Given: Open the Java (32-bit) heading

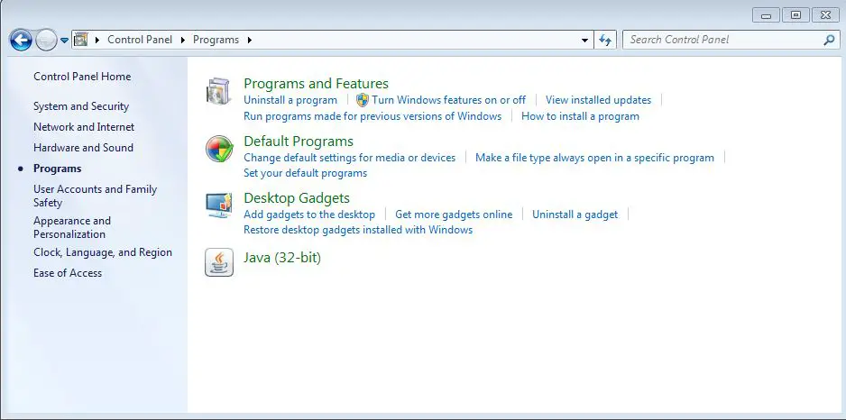Looking at the screenshot, I should click(282, 258).
